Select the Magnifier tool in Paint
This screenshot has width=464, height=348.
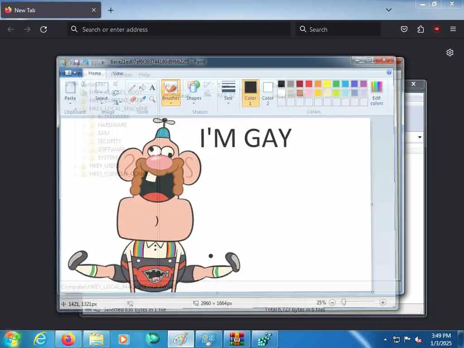(x=152, y=99)
